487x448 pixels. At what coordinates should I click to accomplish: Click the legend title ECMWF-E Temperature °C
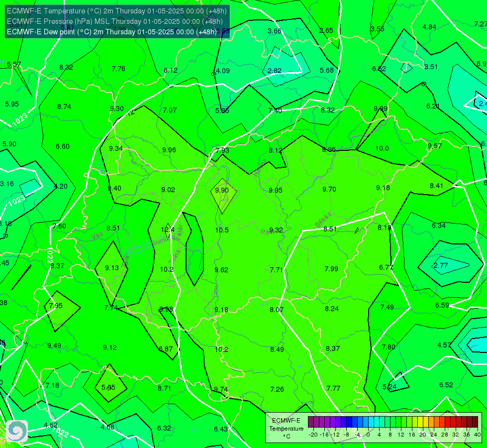(x=286, y=429)
